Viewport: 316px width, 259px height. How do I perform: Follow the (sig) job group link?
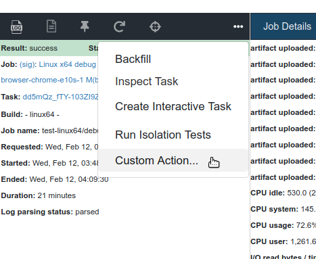[x=28, y=65]
